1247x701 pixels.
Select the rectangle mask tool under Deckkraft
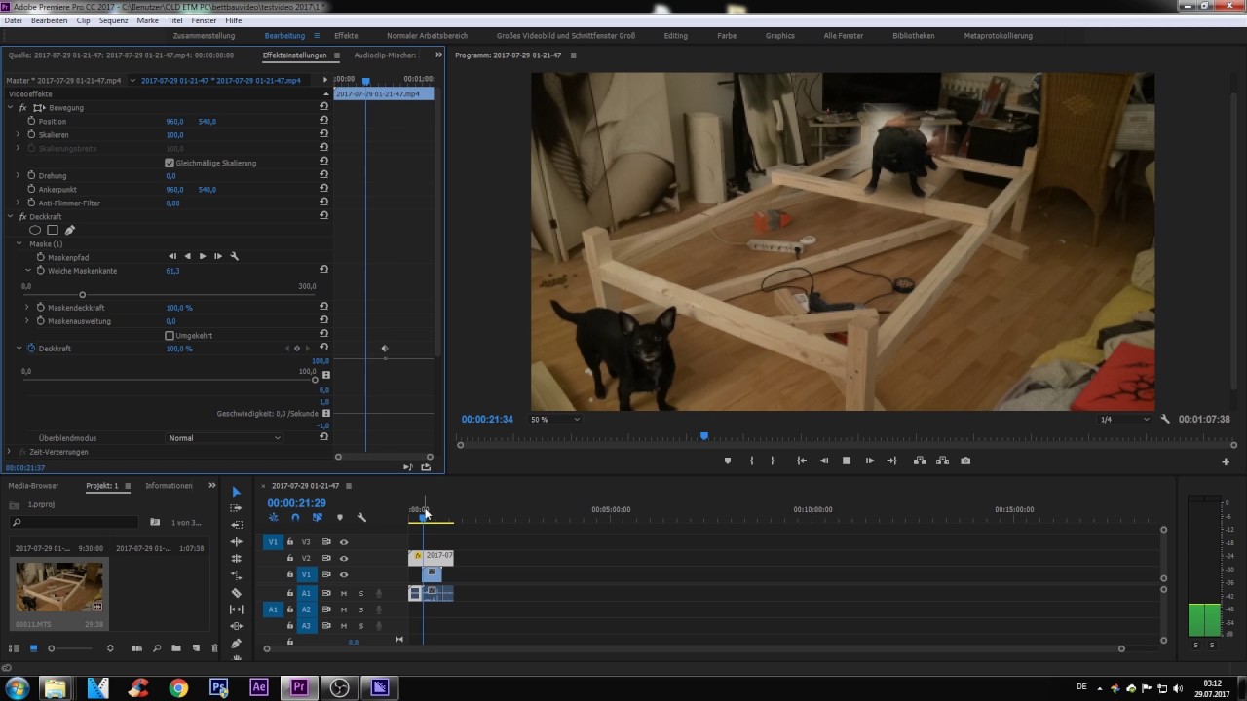(x=53, y=230)
